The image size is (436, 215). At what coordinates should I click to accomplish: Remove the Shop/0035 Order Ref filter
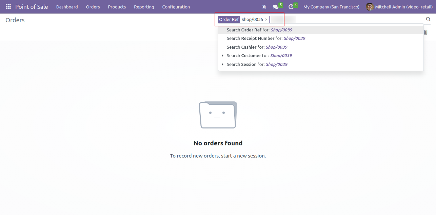point(266,20)
